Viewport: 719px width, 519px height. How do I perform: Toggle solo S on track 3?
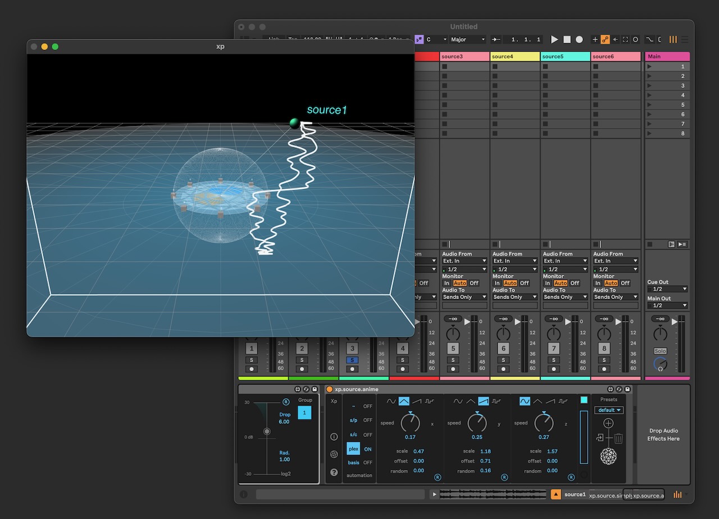coord(352,360)
